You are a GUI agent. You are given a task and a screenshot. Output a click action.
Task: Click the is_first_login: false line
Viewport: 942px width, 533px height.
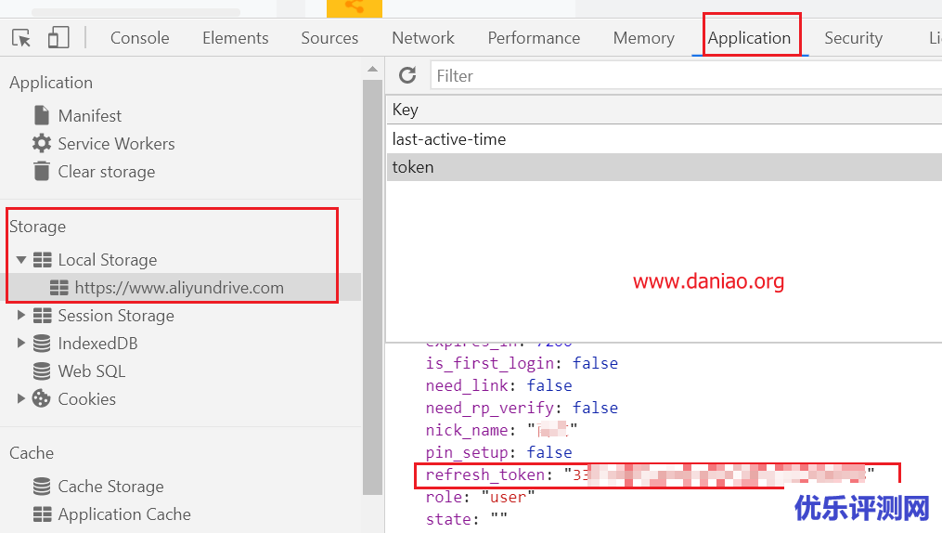tap(522, 363)
